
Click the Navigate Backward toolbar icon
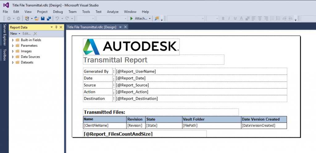9,19
